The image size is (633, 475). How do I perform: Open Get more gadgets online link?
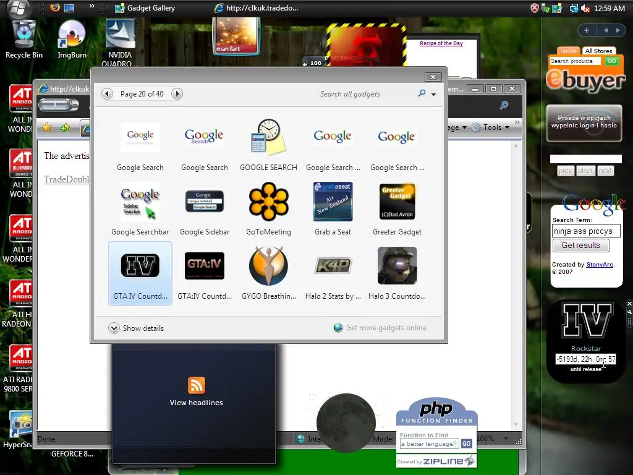(380, 328)
